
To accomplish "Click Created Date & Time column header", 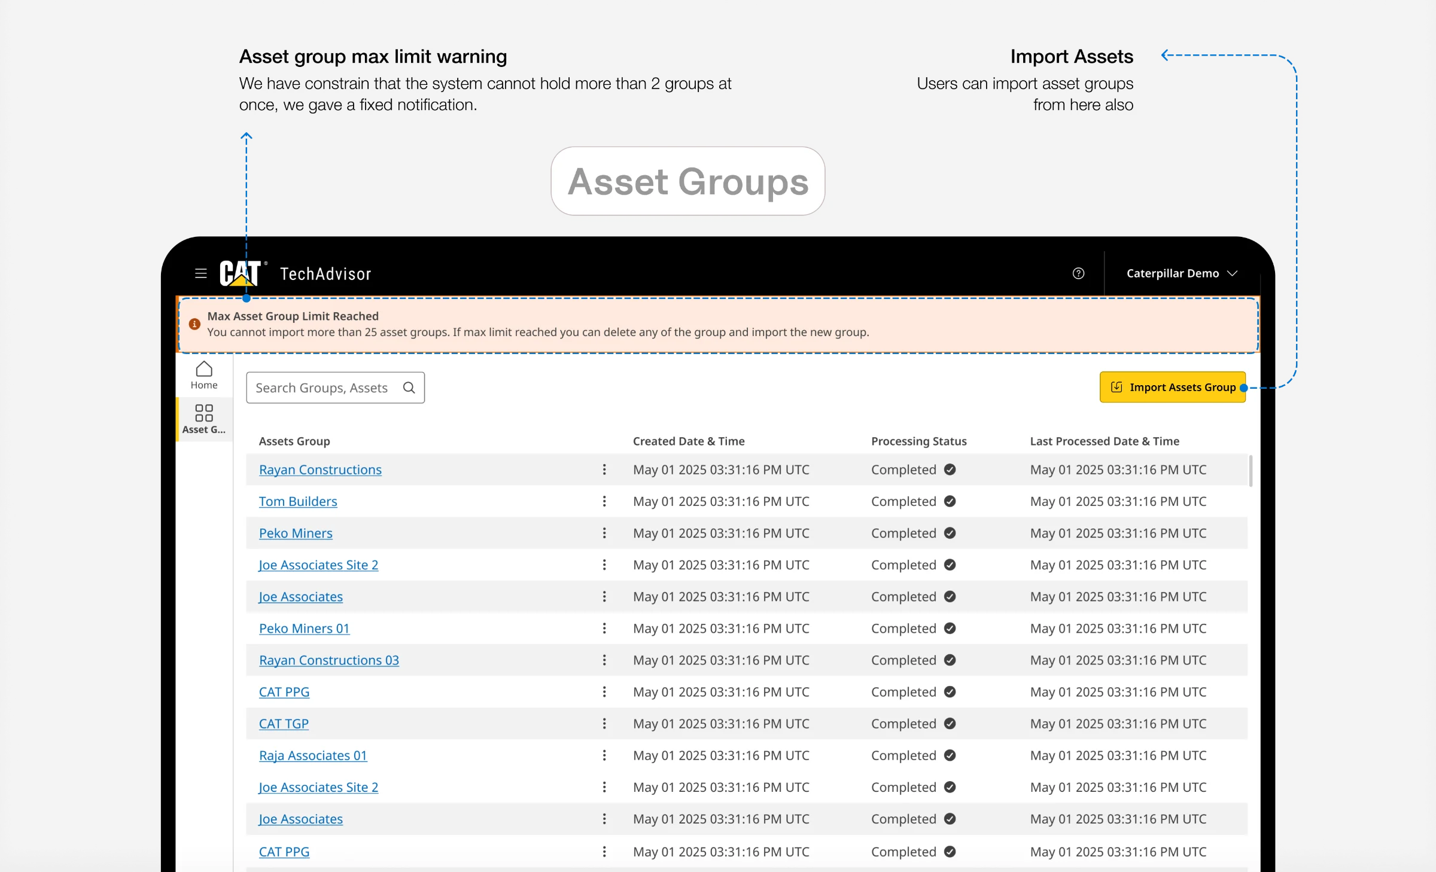I will click(x=689, y=441).
